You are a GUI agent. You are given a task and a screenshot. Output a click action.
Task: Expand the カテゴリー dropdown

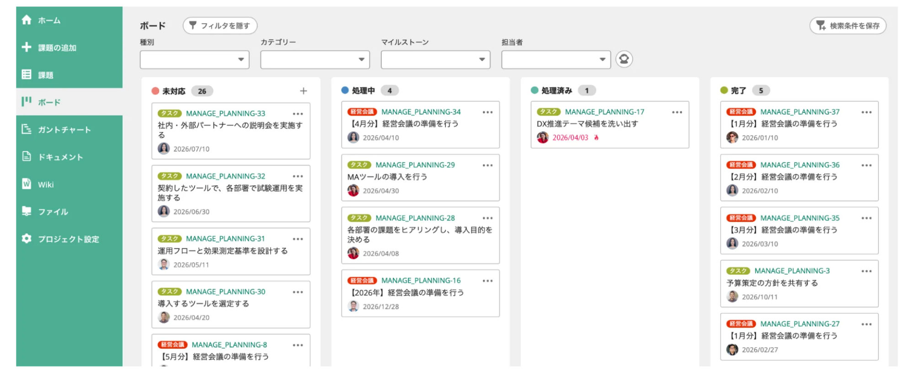point(315,59)
